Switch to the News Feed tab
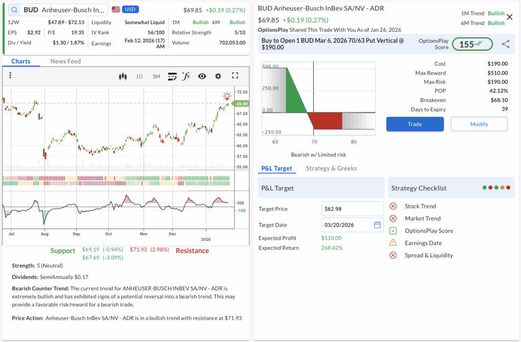The height and width of the screenshot is (342, 521). [x=66, y=61]
